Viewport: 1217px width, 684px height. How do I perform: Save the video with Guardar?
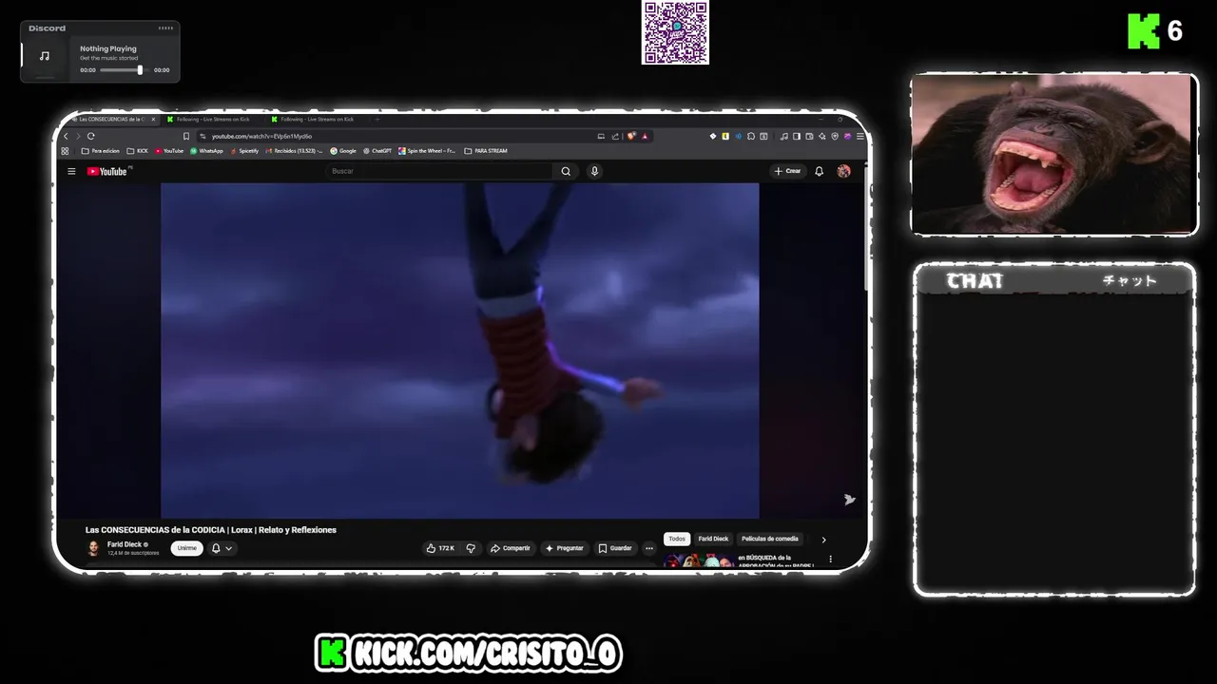coord(615,548)
